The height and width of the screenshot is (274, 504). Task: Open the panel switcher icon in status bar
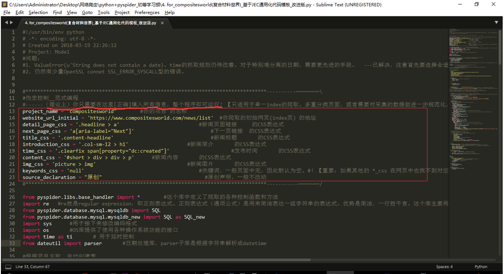coord(8,267)
